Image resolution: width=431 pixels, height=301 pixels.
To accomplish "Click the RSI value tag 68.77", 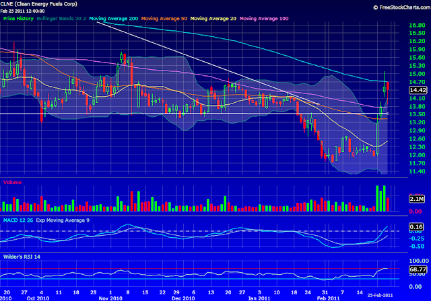I will click(x=418, y=269).
